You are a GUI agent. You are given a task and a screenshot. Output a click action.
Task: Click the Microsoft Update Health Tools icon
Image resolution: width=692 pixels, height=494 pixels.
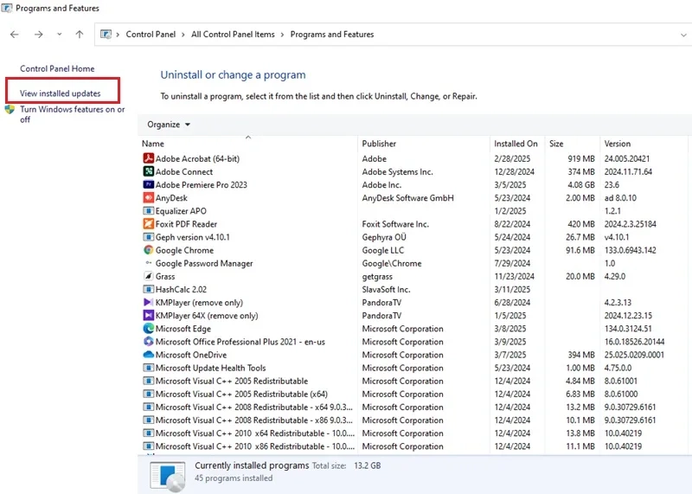(148, 368)
